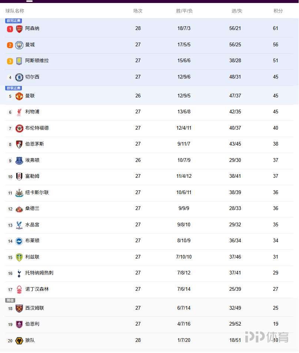The image size is (299, 353).
Task: Click the Chelsea club crest icon
Action: point(19,77)
